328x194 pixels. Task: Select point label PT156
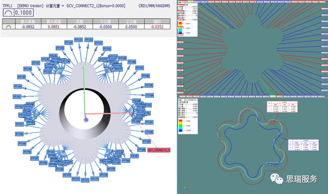click(x=27, y=151)
